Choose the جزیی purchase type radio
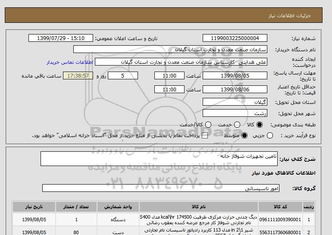Viewport: 332px width, 235px height. point(270,135)
